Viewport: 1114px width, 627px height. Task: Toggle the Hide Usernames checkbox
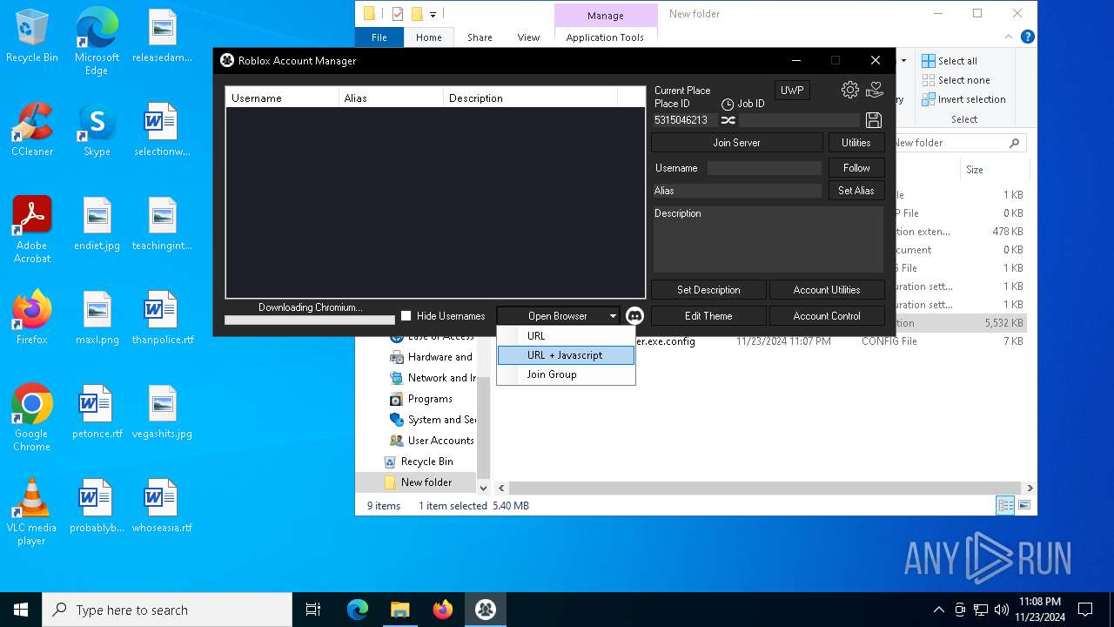[406, 315]
